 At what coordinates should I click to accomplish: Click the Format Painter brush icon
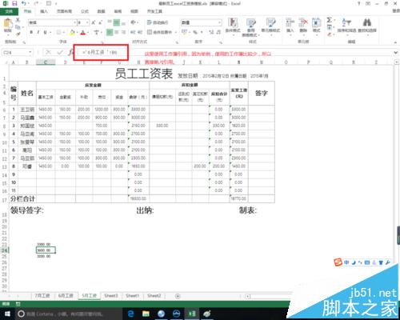point(18,34)
